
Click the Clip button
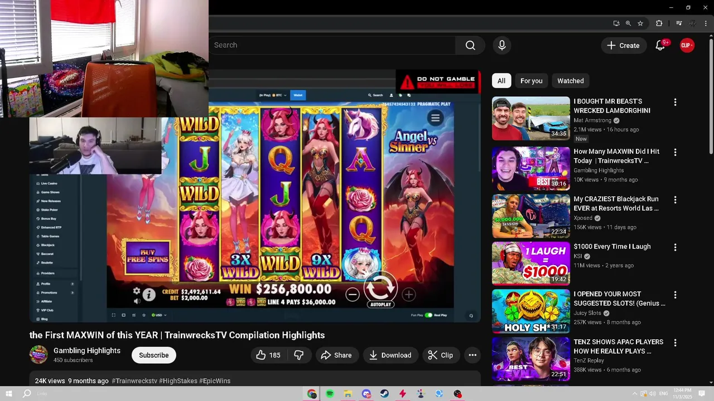point(441,355)
